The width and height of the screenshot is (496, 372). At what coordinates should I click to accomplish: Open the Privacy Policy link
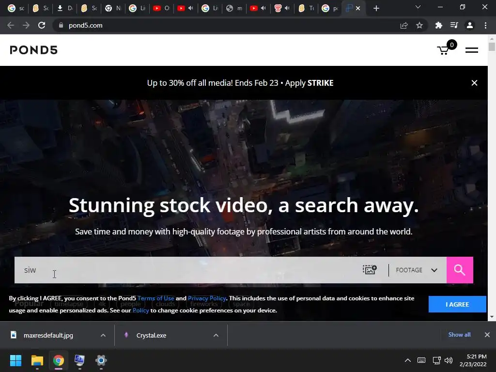coord(207,298)
